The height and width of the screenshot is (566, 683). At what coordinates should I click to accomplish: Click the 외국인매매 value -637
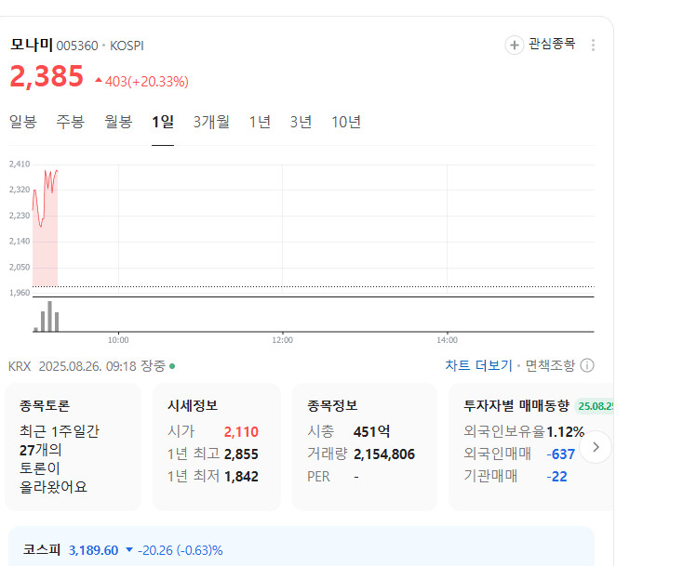point(560,454)
